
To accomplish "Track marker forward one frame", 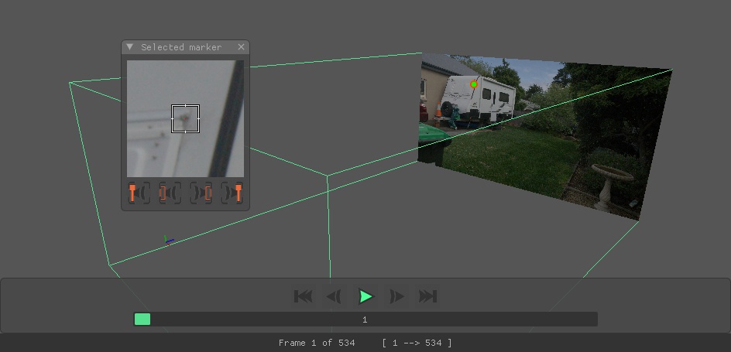I will pyautogui.click(x=206, y=193).
